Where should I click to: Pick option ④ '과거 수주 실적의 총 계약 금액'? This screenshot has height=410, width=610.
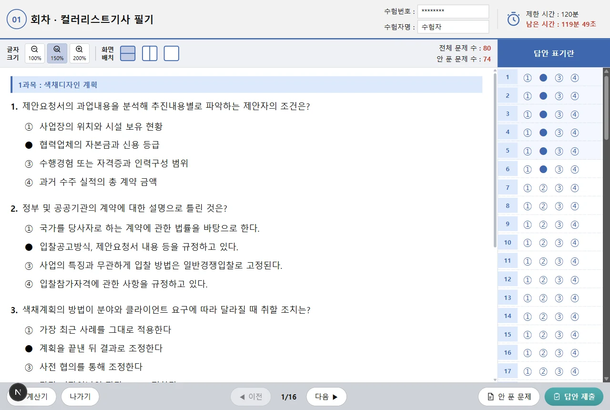(x=91, y=182)
